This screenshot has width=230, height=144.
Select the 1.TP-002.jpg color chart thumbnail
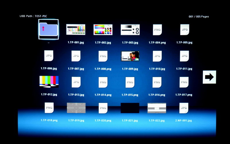(x=103, y=30)
